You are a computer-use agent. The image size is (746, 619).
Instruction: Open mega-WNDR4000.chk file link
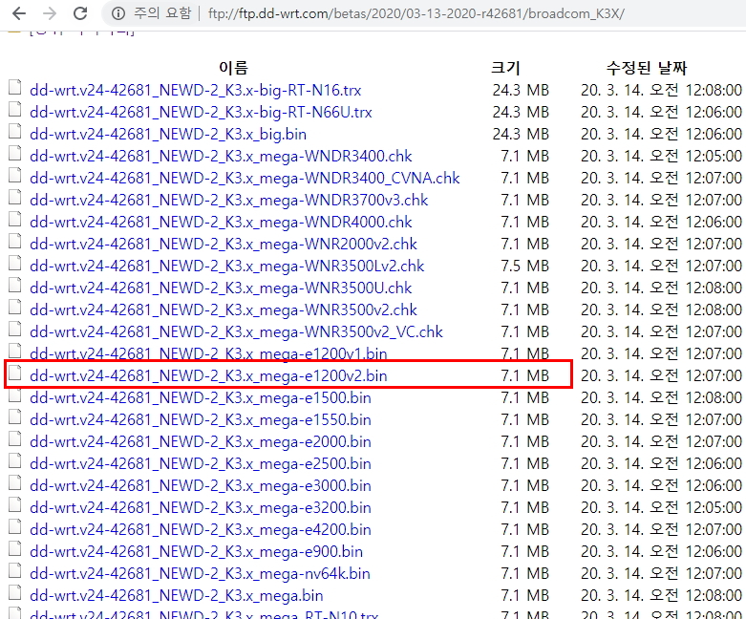coord(221,222)
